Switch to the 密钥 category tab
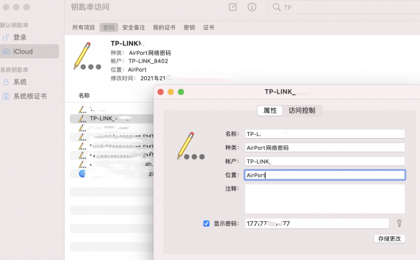This screenshot has width=420, height=260. point(189,27)
